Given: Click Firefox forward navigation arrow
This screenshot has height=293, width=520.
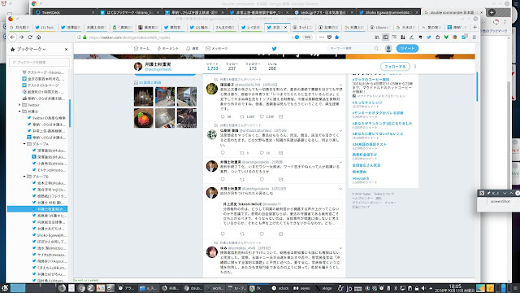Looking at the screenshot, I should [x=21, y=37].
